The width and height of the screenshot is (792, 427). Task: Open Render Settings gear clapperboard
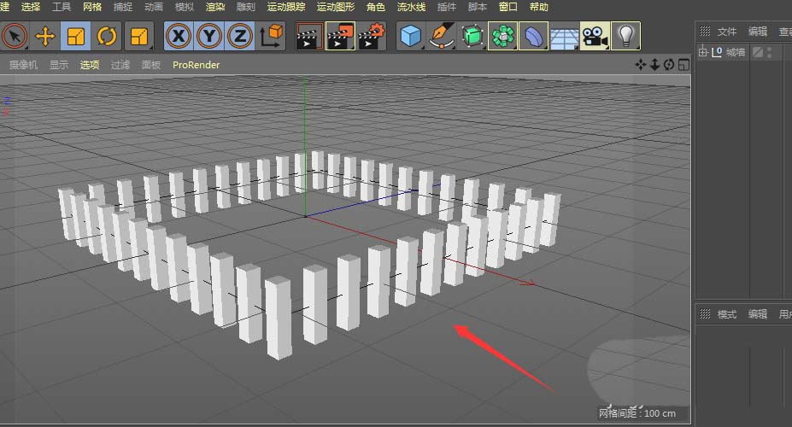pyautogui.click(x=372, y=37)
